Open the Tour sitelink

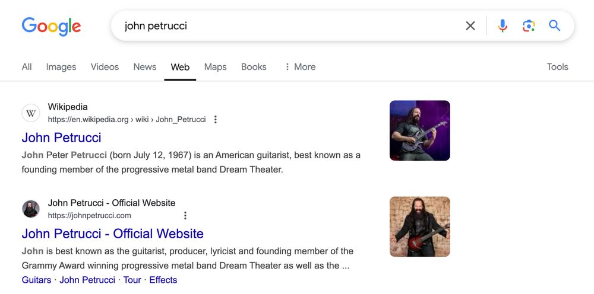point(132,280)
